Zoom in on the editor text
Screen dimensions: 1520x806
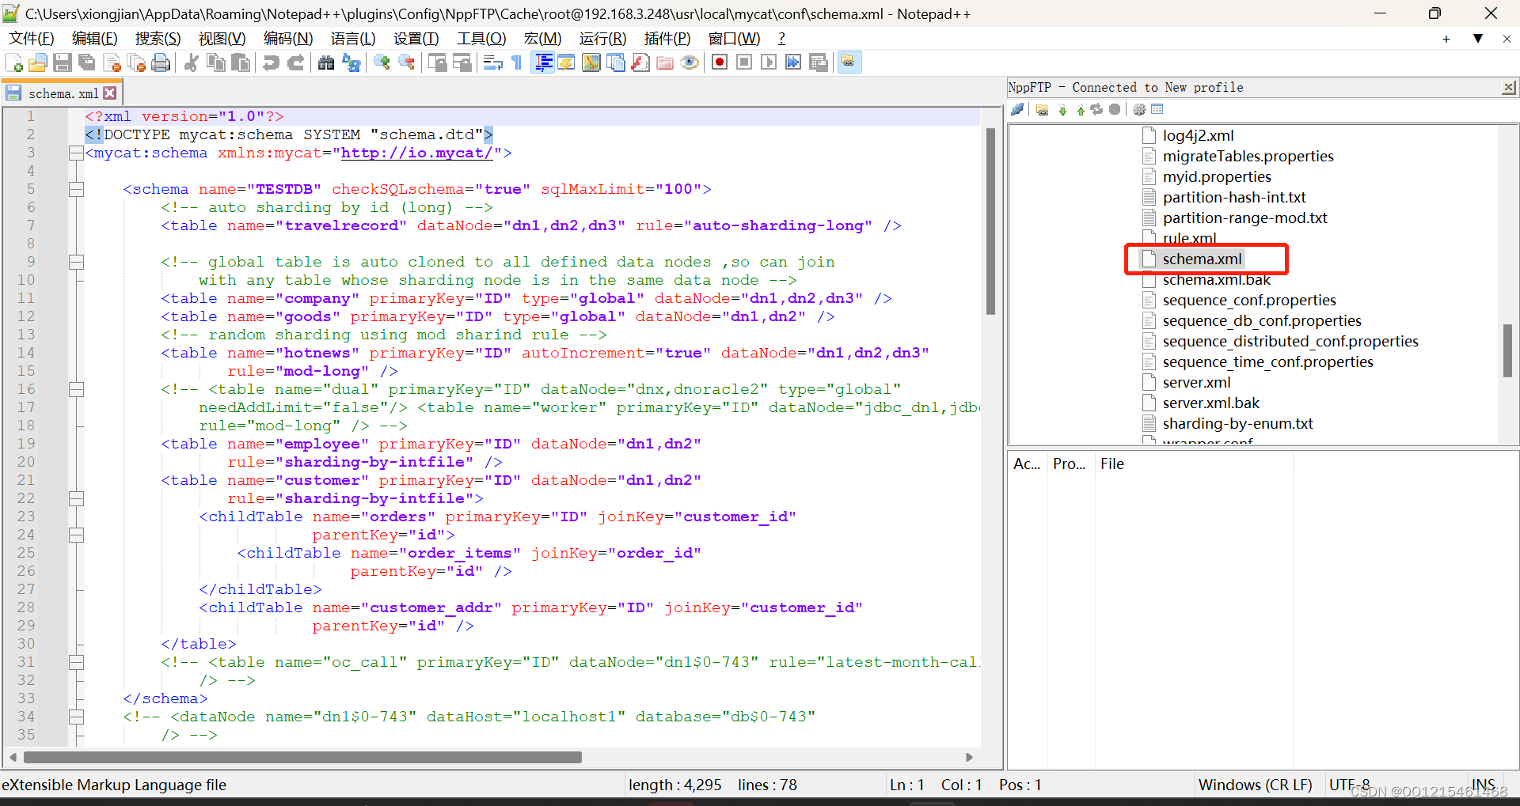click(x=382, y=62)
